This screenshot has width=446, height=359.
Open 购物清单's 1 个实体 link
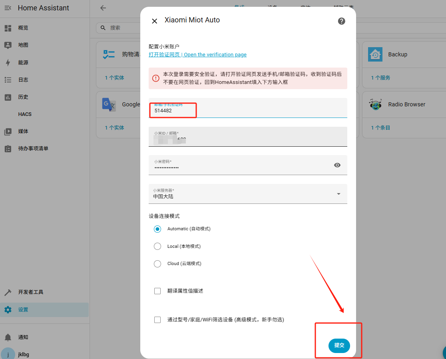tap(114, 78)
